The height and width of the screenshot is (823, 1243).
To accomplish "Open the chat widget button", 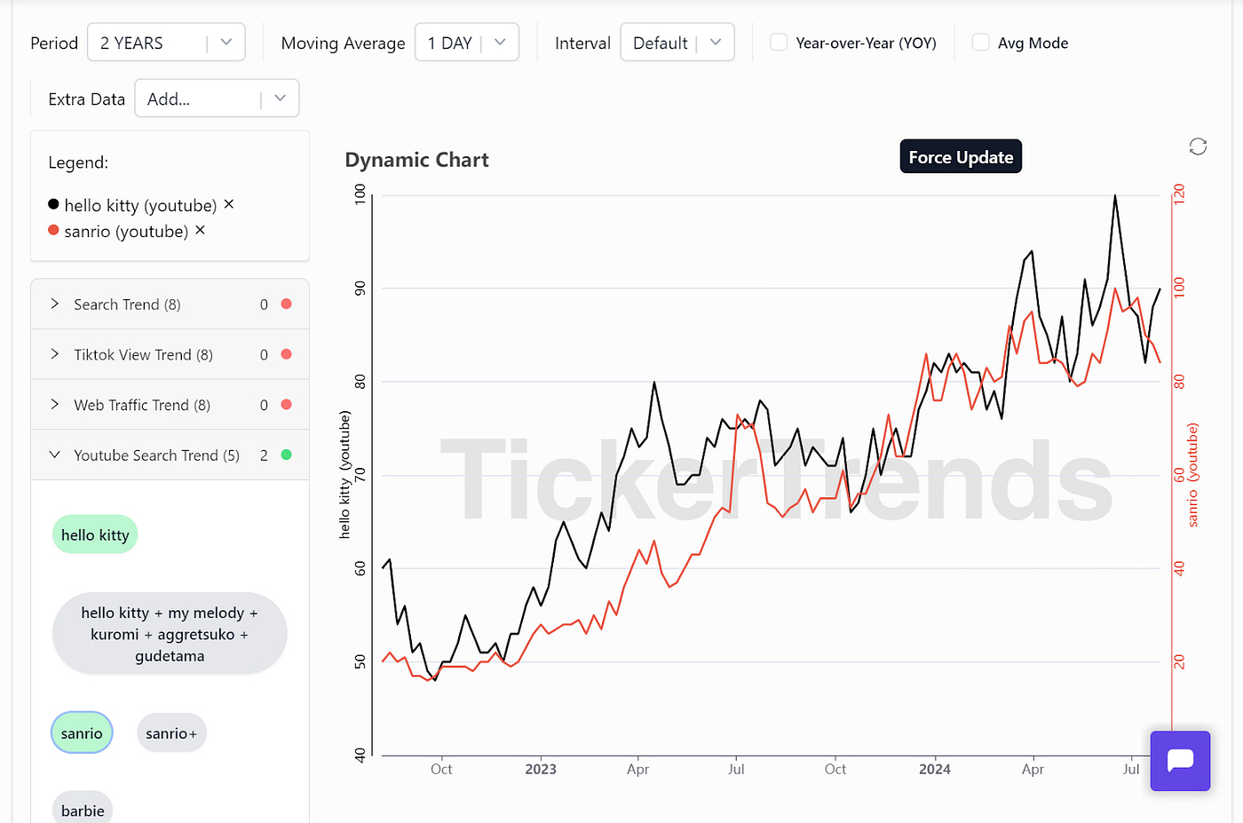I will pos(1180,761).
